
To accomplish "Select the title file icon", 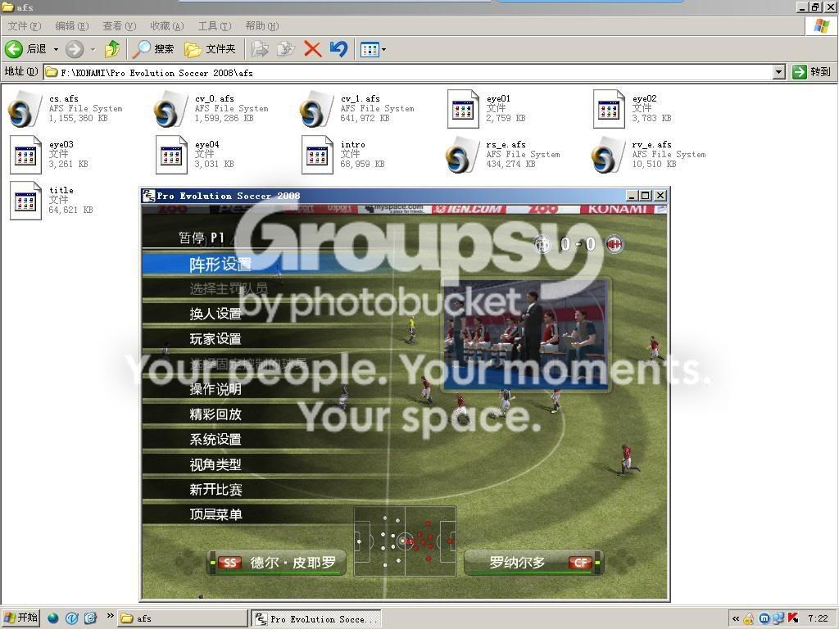I will pos(25,201).
